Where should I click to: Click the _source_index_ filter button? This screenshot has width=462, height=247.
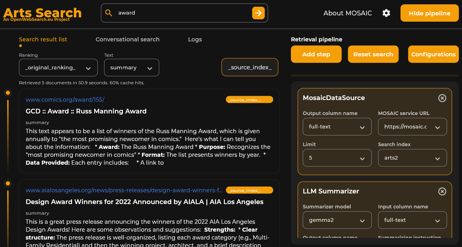[x=250, y=67]
